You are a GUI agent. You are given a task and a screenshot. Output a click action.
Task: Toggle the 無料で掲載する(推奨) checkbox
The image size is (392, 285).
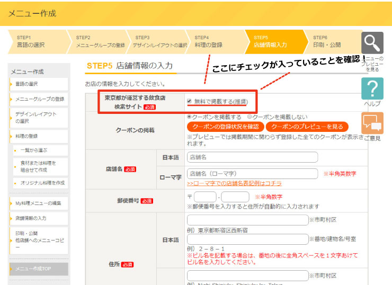pyautogui.click(x=189, y=101)
